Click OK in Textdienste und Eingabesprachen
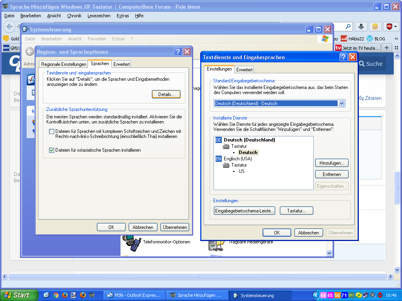 [x=277, y=233]
